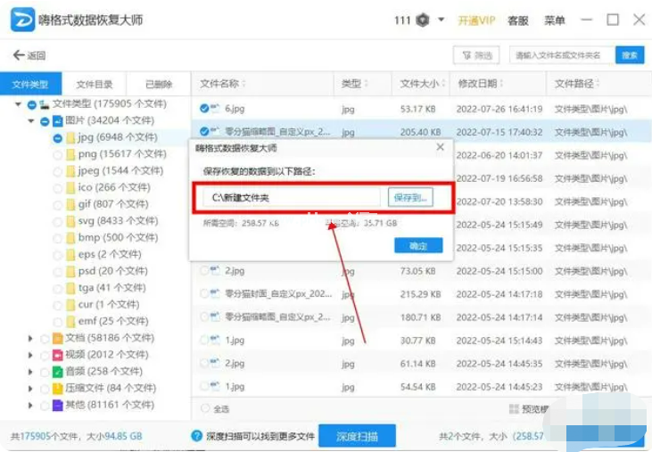The image size is (652, 452).
Task: Collapse the 文件类型 root tree node
Action: 18,104
